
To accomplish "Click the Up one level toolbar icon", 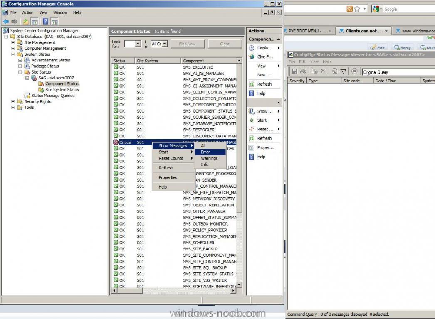I will pyautogui.click(x=25, y=21).
